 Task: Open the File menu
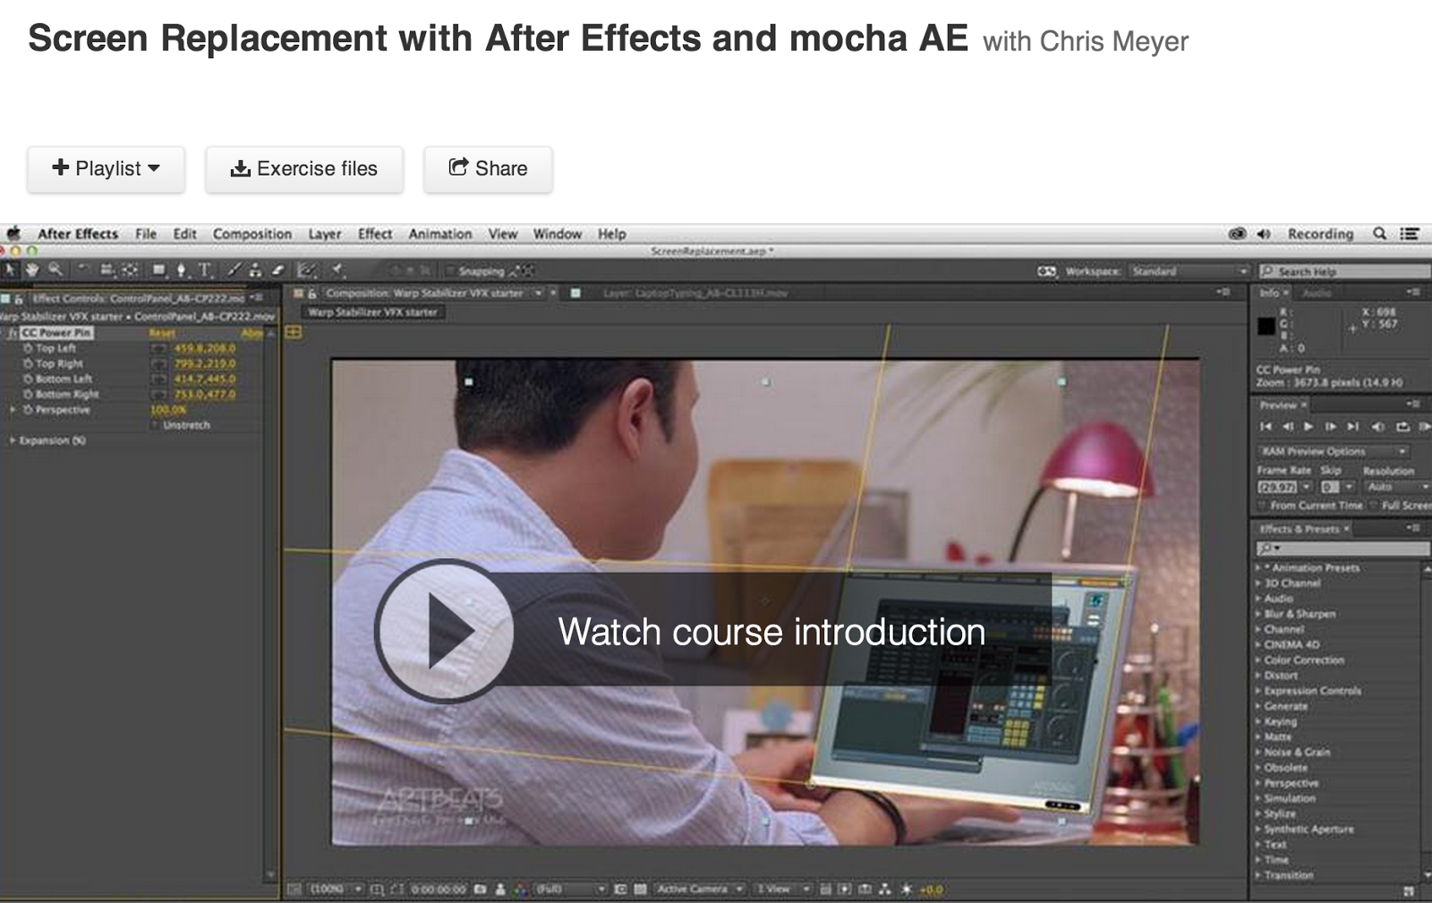point(146,234)
